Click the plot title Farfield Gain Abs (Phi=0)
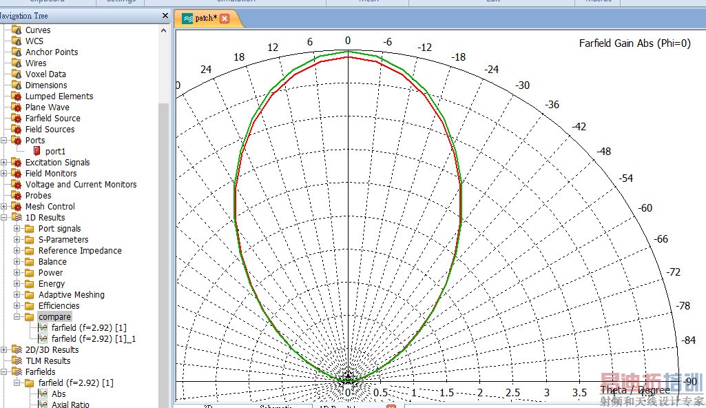 pyautogui.click(x=634, y=43)
